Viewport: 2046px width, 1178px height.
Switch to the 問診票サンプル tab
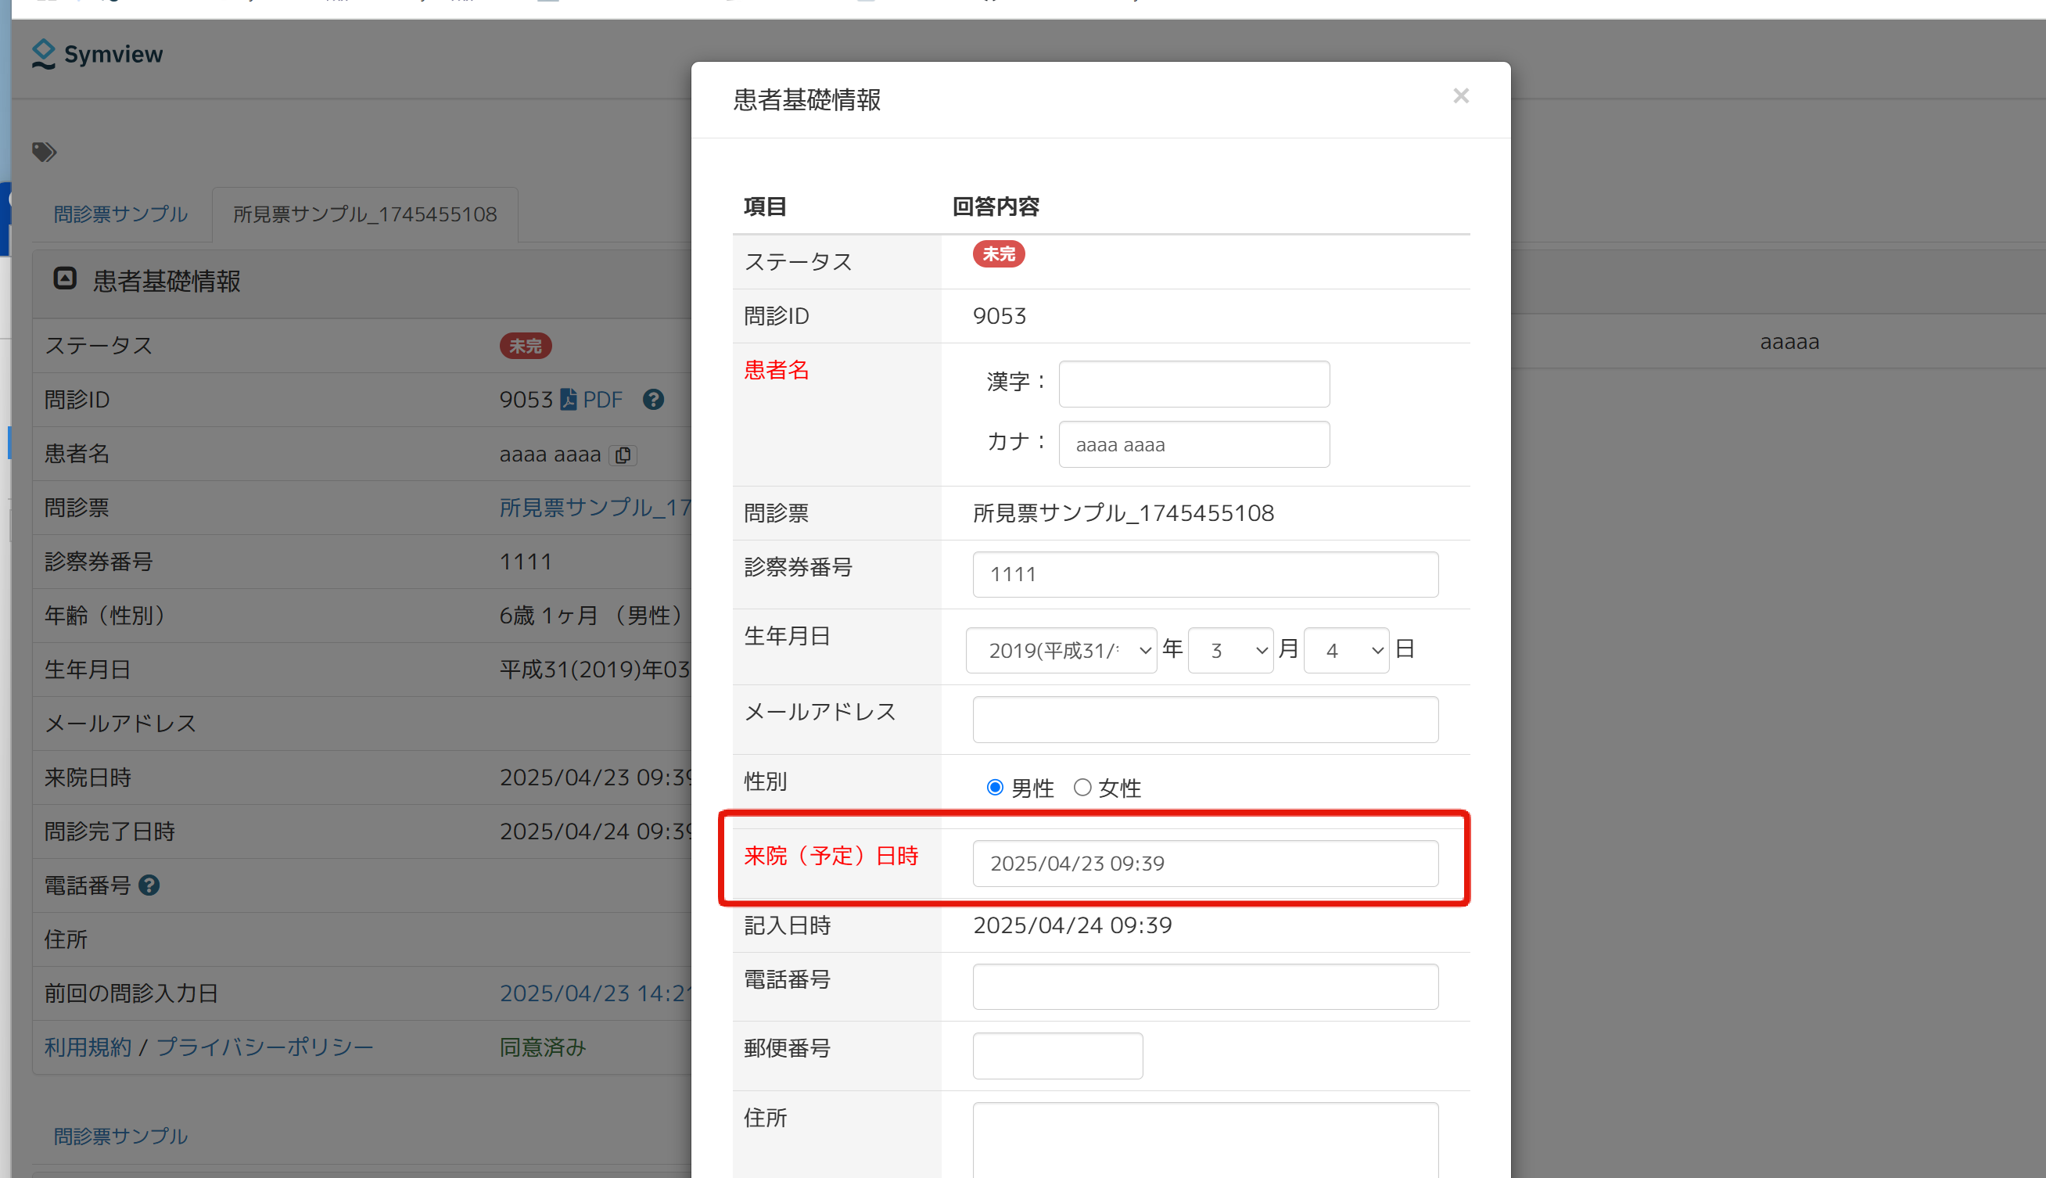pyautogui.click(x=120, y=214)
